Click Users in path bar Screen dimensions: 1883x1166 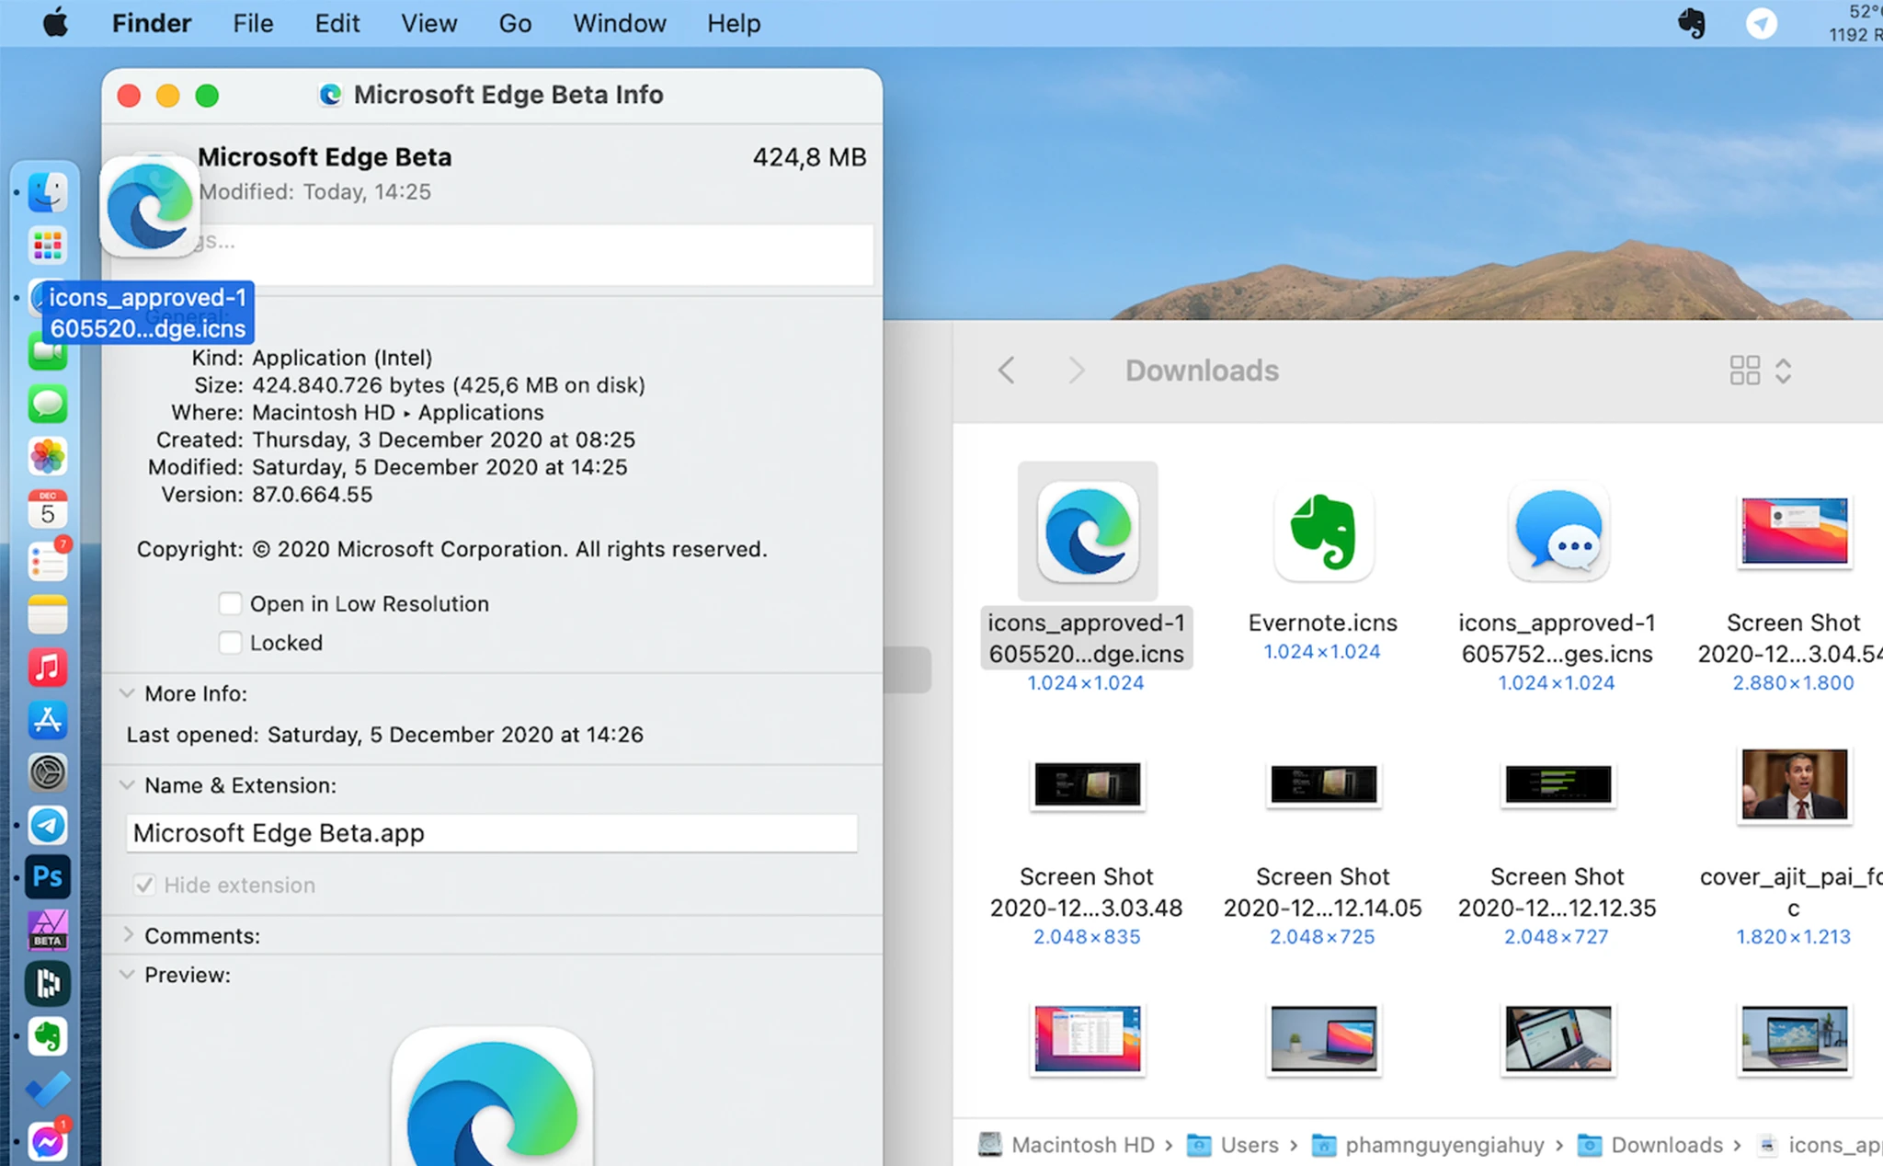[1232, 1144]
